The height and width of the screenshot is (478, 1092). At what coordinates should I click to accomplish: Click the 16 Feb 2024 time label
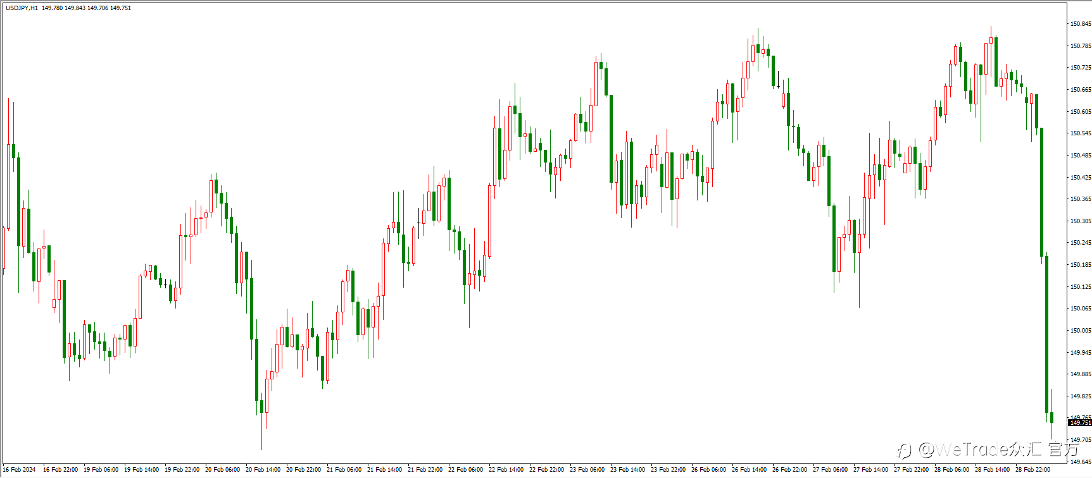point(20,470)
